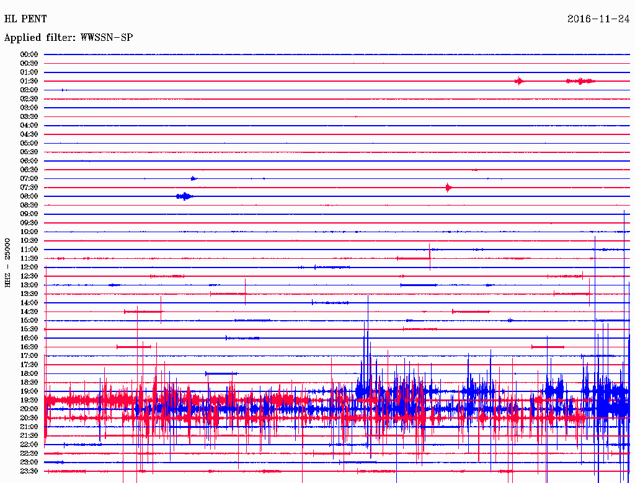
Task: Select the 11:00 time label
Action: (x=29, y=250)
